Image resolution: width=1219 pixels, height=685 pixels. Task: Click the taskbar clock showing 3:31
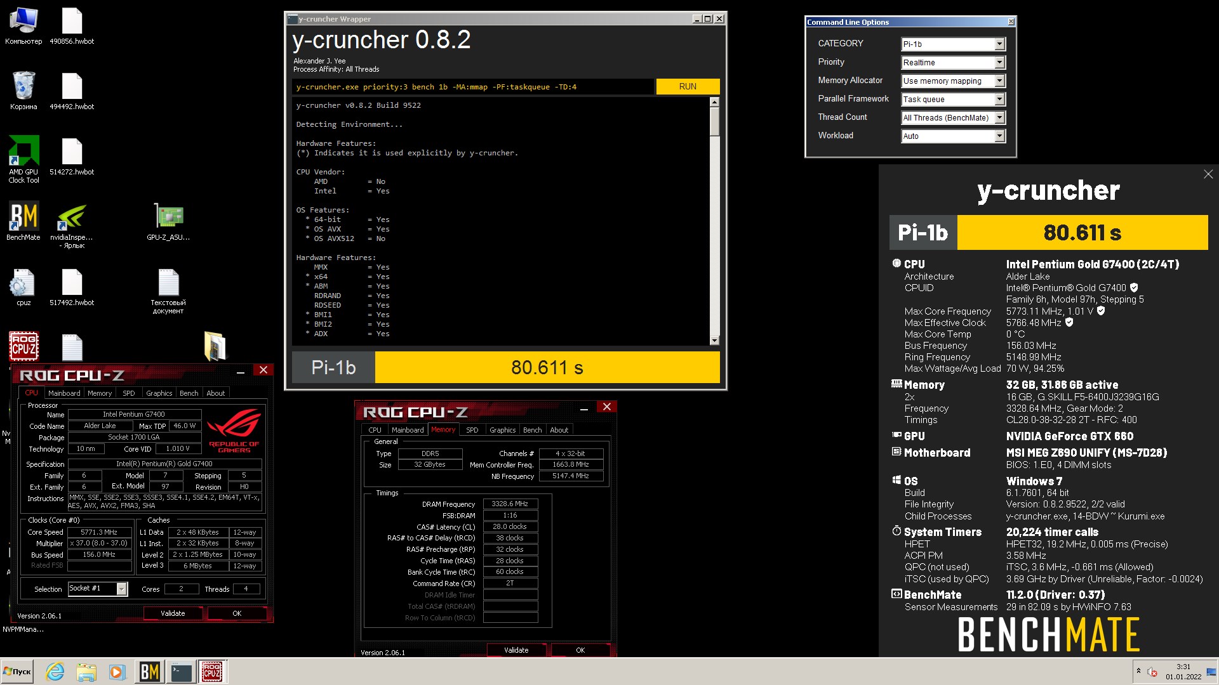(x=1183, y=672)
